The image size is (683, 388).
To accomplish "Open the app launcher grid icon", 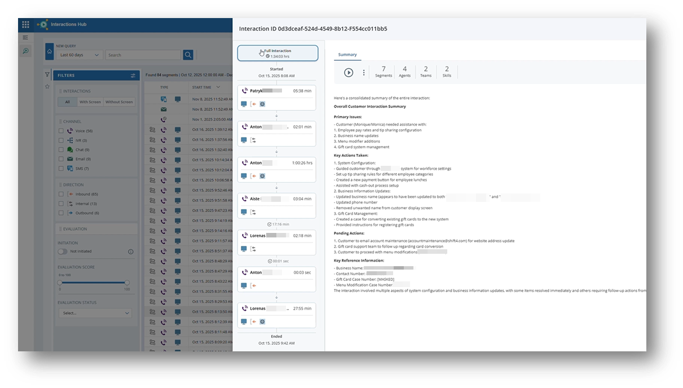I will (x=25, y=25).
